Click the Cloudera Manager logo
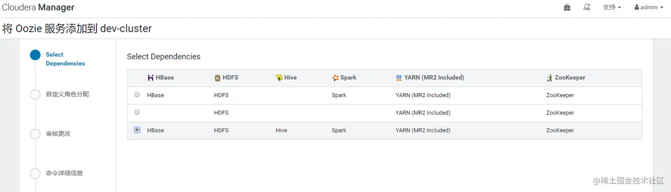The image size is (671, 192). click(38, 7)
